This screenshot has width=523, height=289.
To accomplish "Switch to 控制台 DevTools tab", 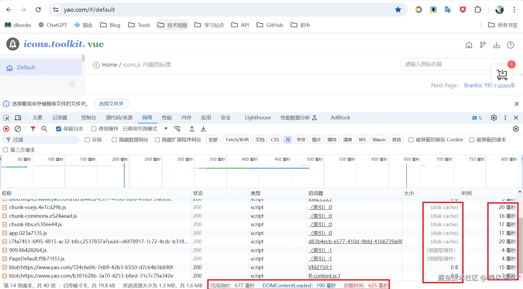I will click(89, 118).
